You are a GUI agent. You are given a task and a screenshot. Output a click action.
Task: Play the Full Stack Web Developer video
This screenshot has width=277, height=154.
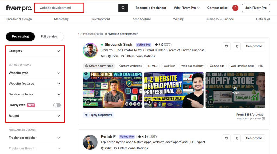tap(88, 102)
